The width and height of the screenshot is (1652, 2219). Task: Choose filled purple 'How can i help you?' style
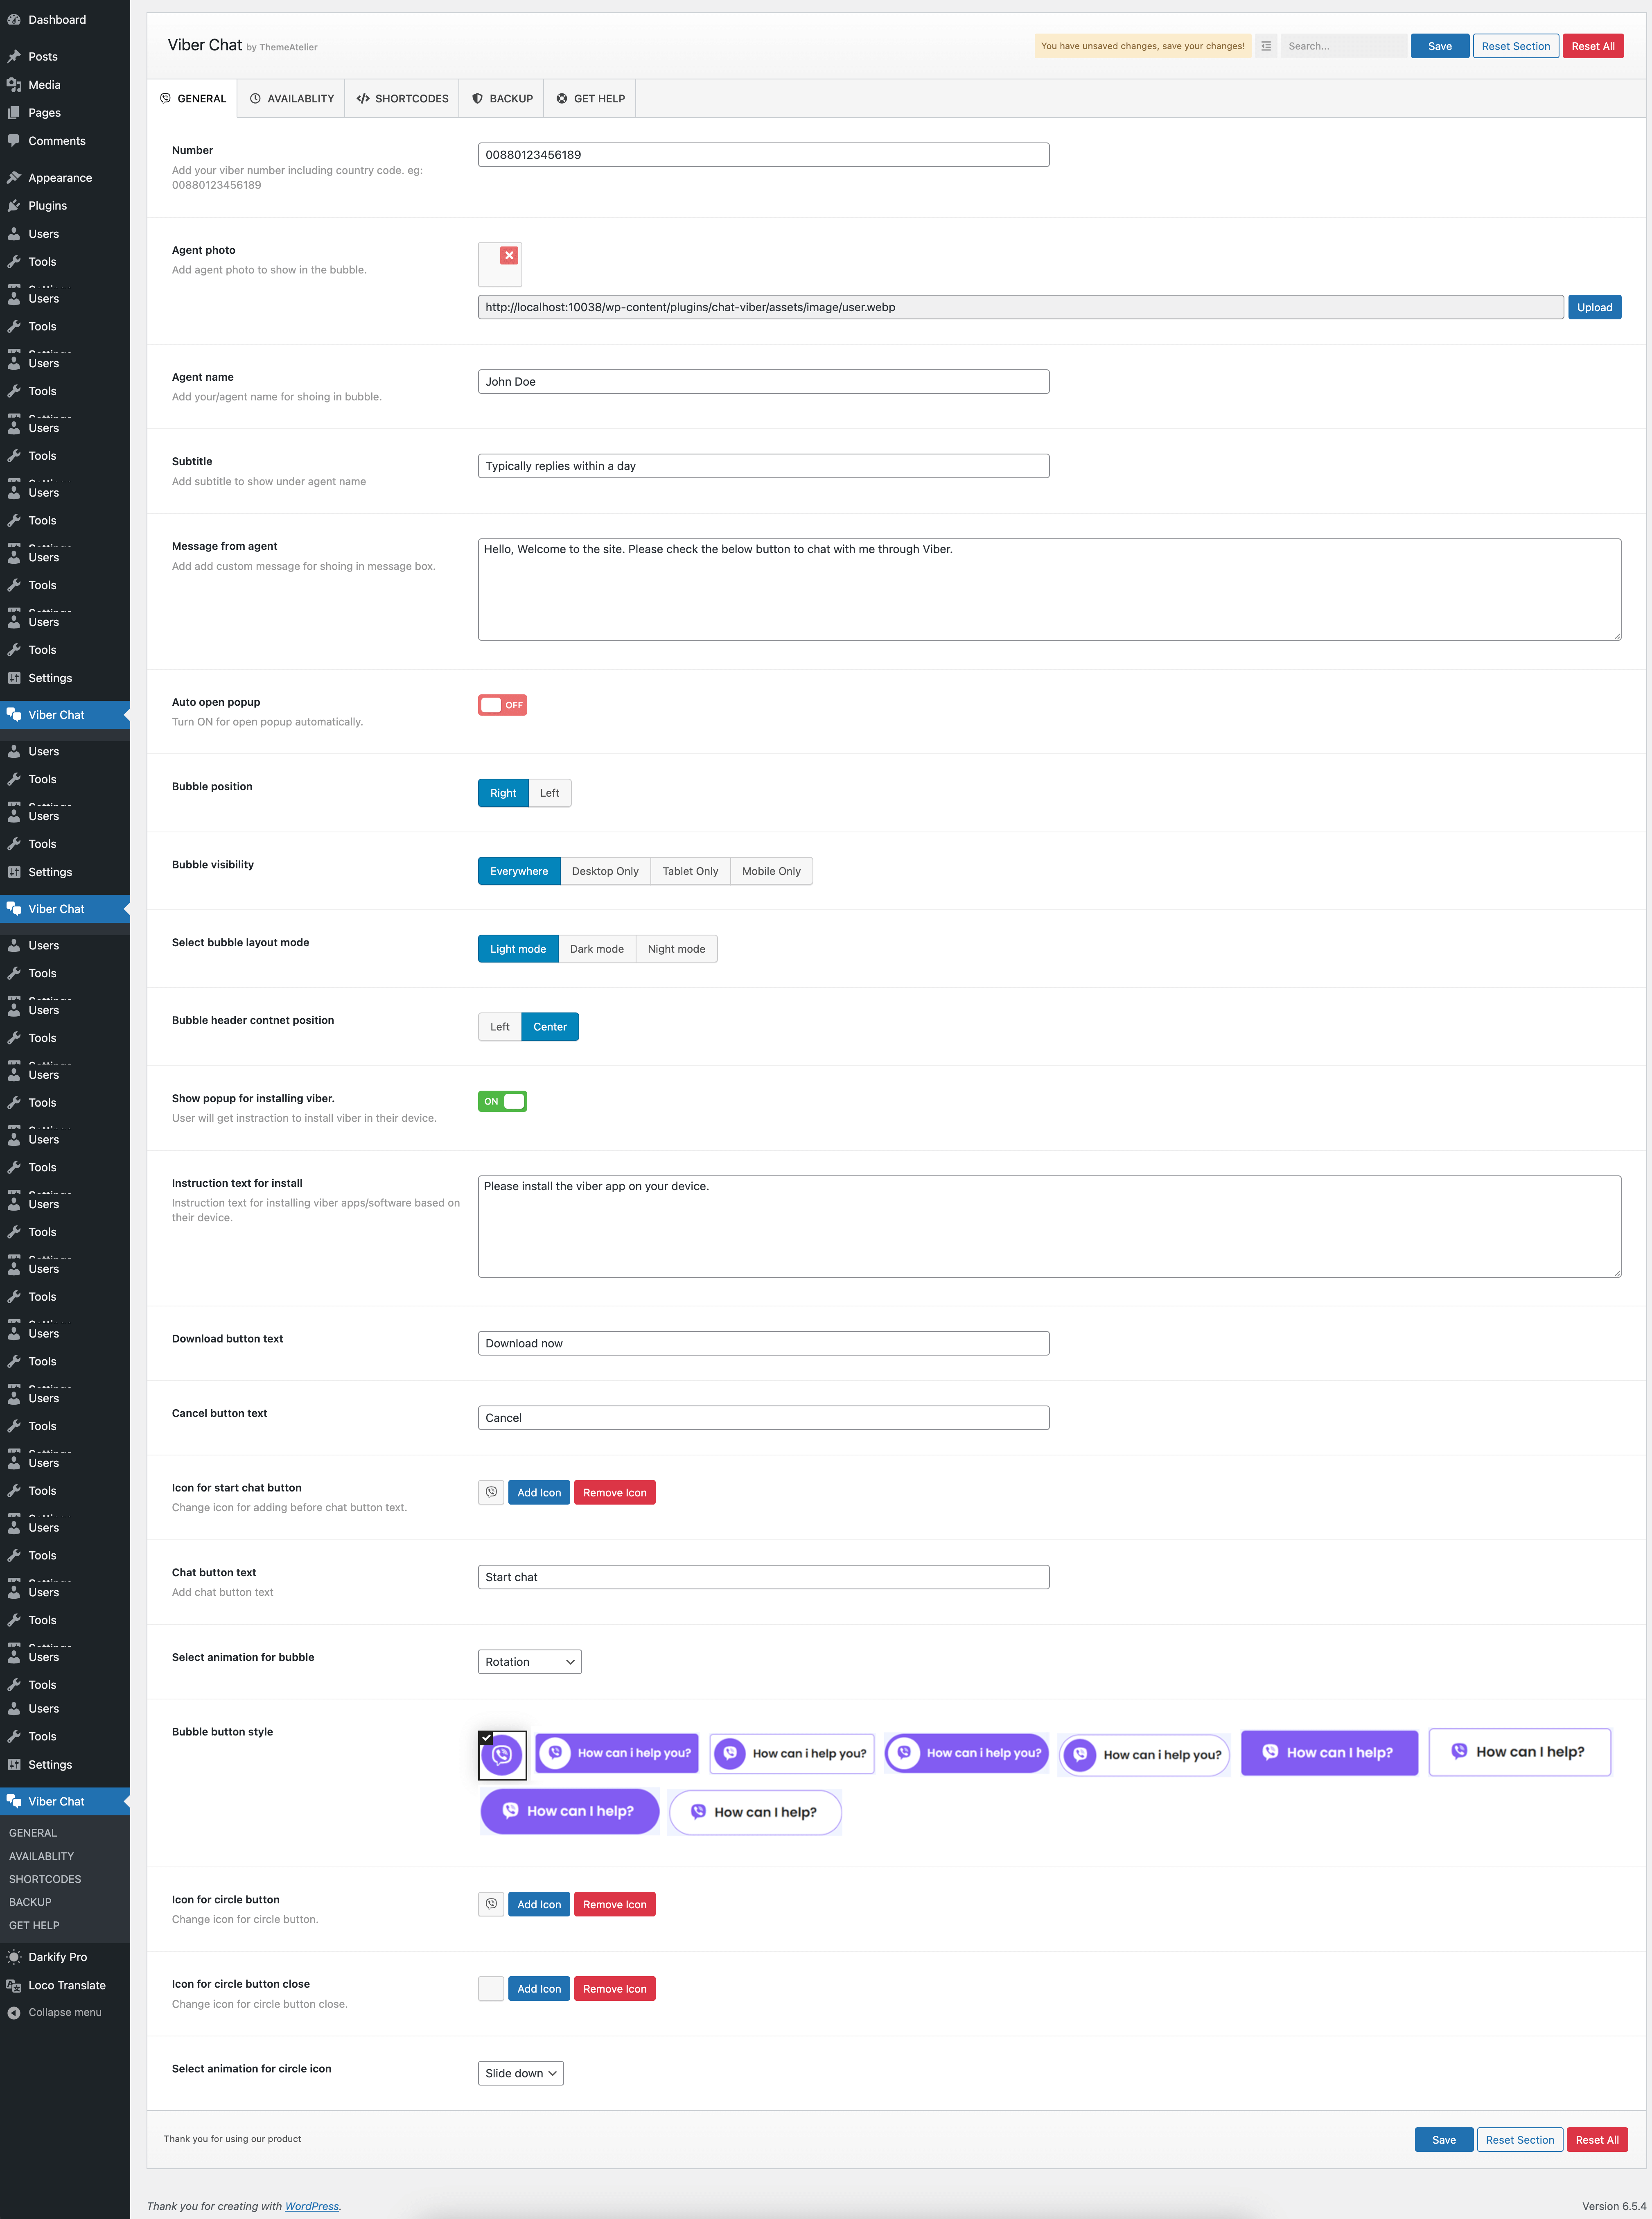click(616, 1753)
